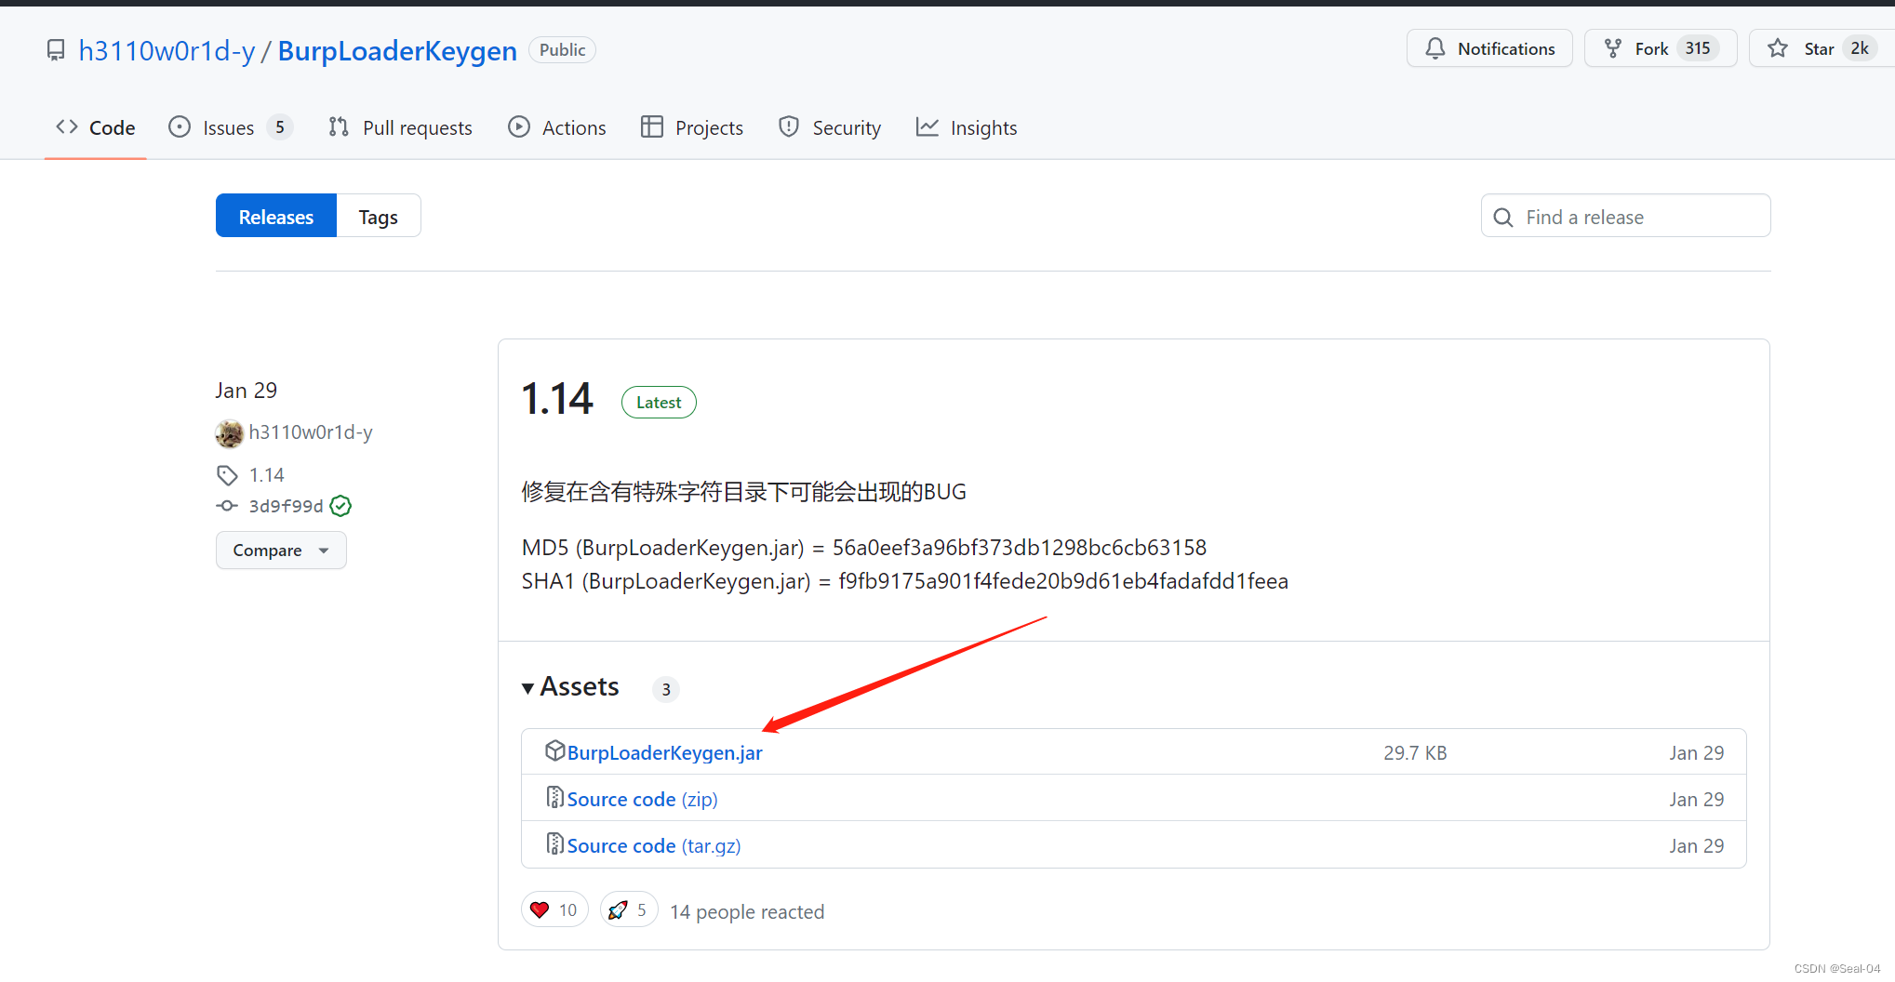The width and height of the screenshot is (1895, 982).
Task: Open the 1.14 release title
Action: [x=557, y=399]
